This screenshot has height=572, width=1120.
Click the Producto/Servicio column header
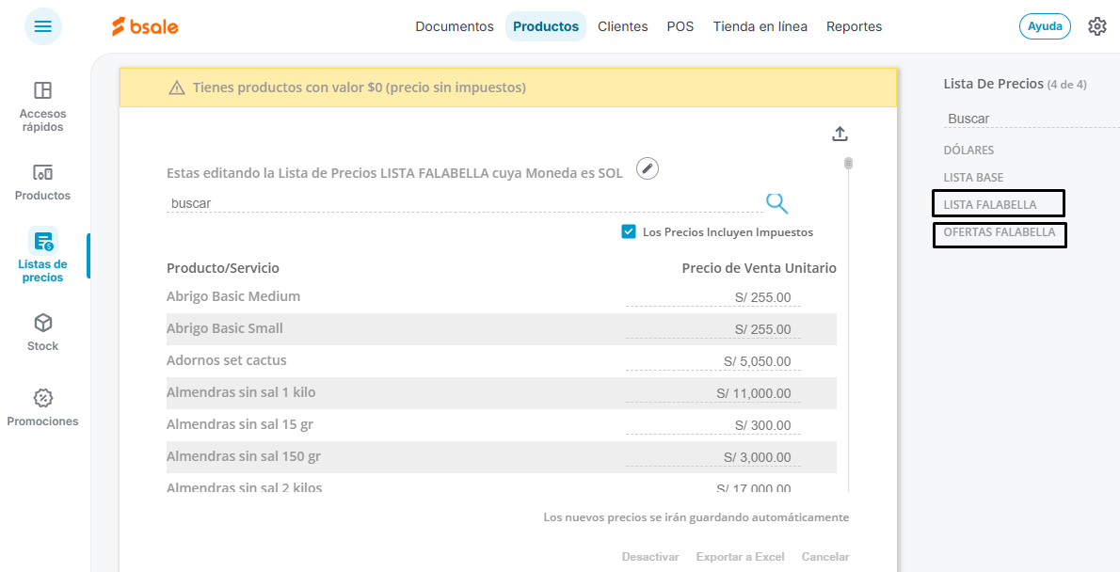click(223, 268)
